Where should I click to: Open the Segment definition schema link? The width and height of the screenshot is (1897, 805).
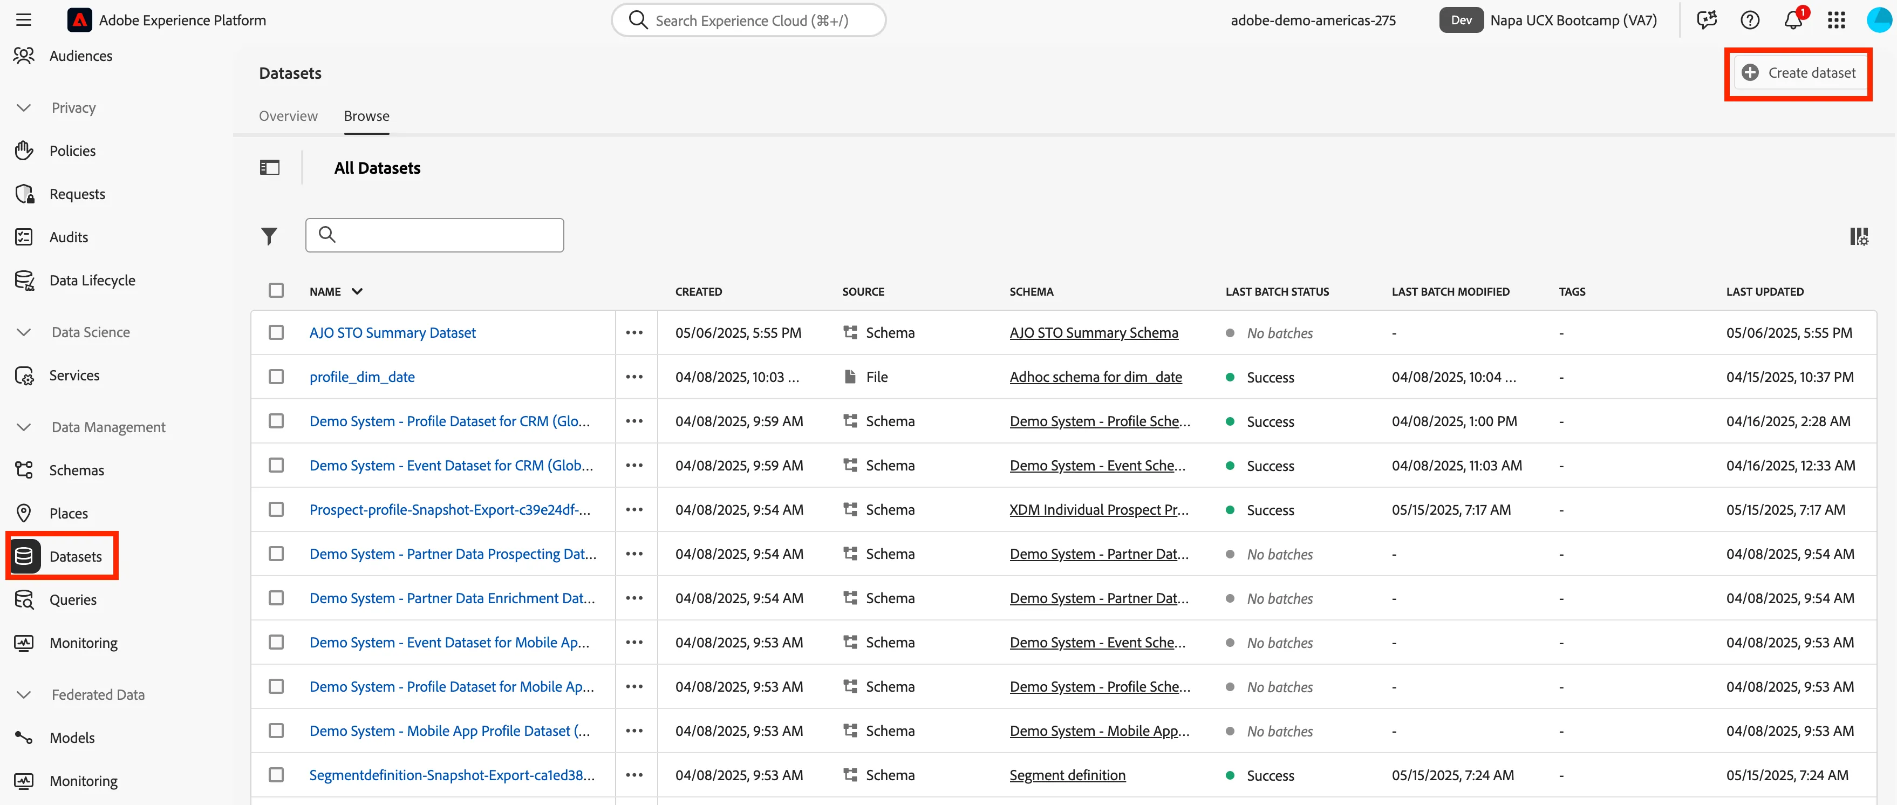point(1067,775)
